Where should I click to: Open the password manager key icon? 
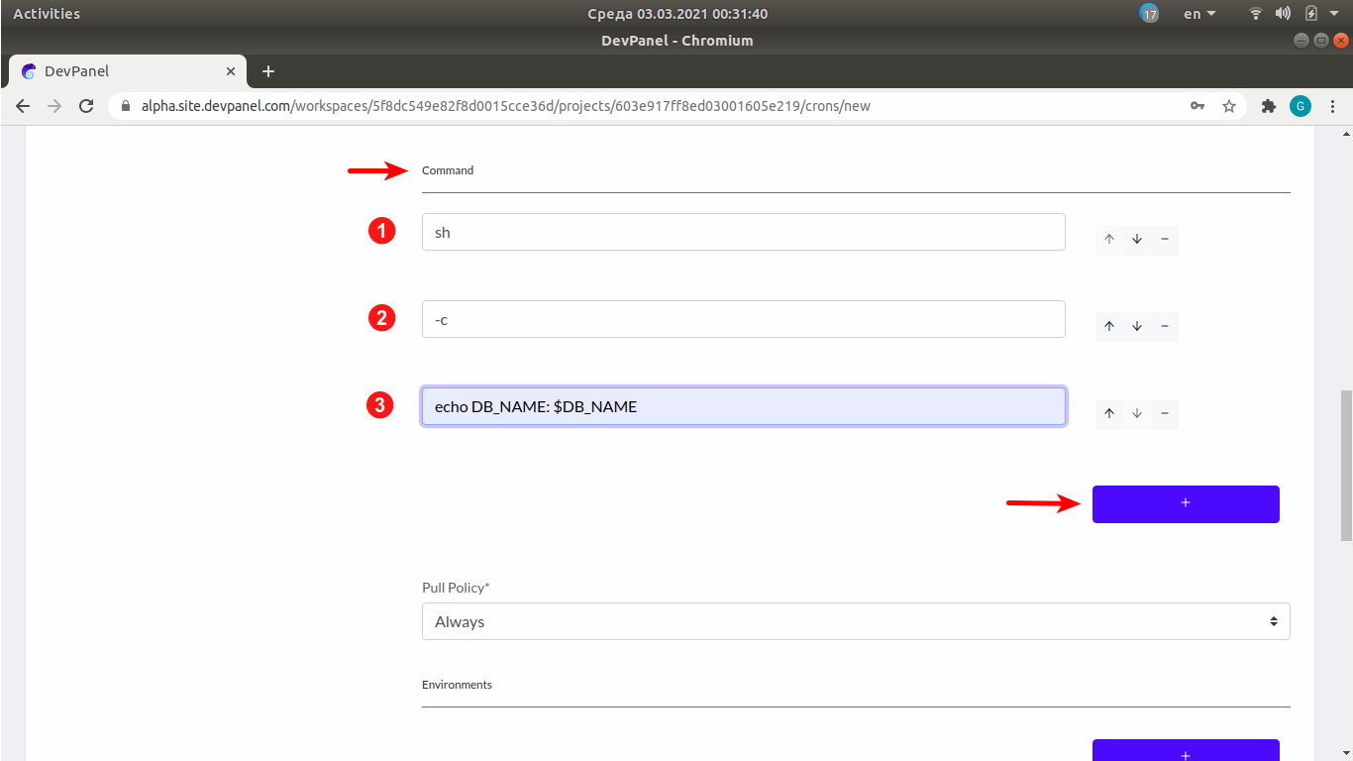point(1197,105)
